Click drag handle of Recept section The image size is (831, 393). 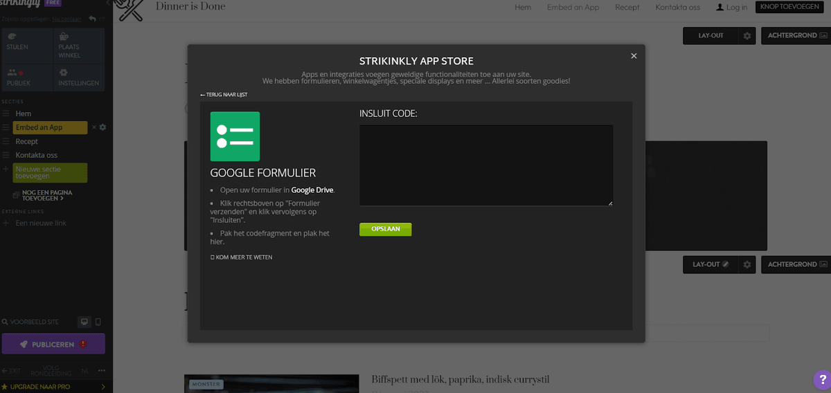6,141
